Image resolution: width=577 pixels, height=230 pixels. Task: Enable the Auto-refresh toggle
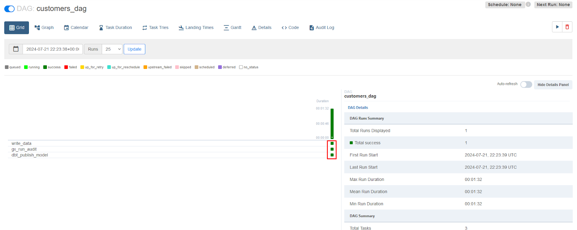526,84
